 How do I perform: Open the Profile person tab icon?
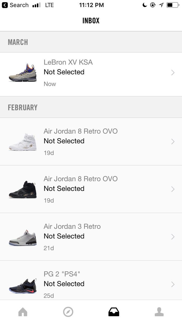pos(159,312)
